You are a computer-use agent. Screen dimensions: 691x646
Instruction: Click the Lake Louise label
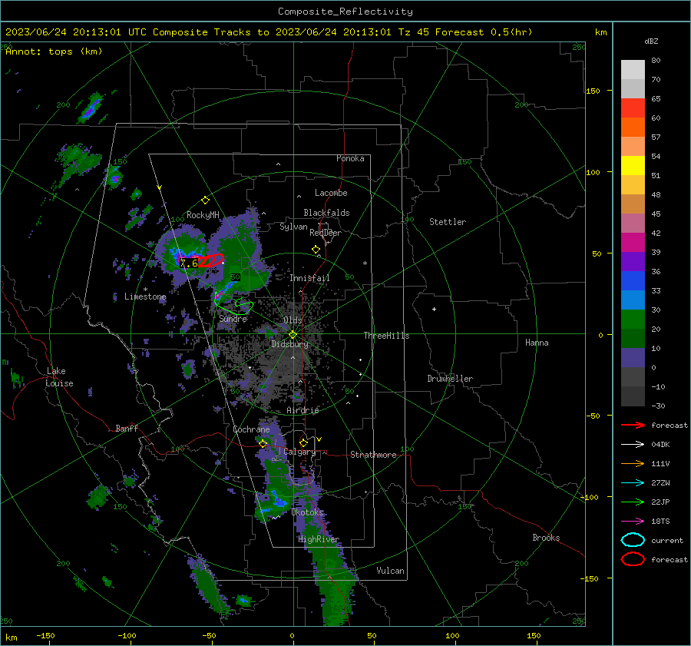[59, 377]
